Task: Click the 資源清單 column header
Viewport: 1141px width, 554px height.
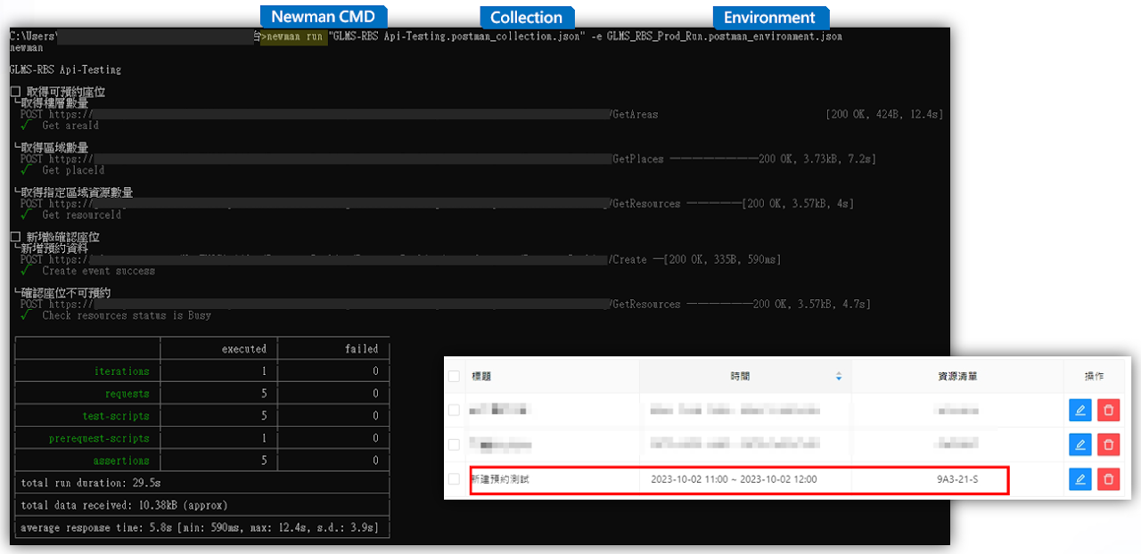Action: point(956,377)
